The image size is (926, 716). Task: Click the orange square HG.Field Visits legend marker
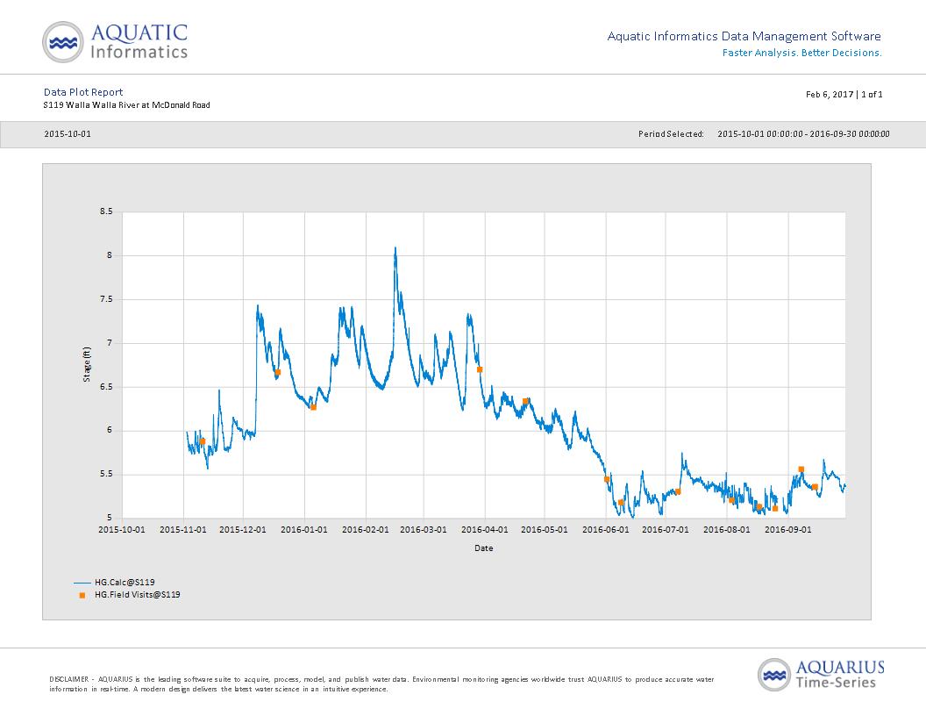coord(82,596)
